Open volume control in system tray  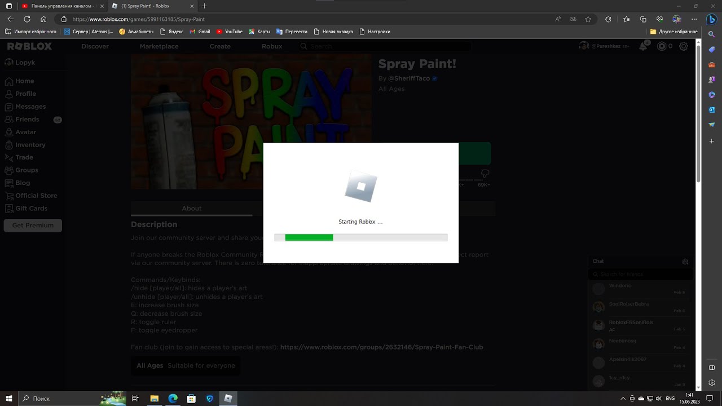[658, 399]
